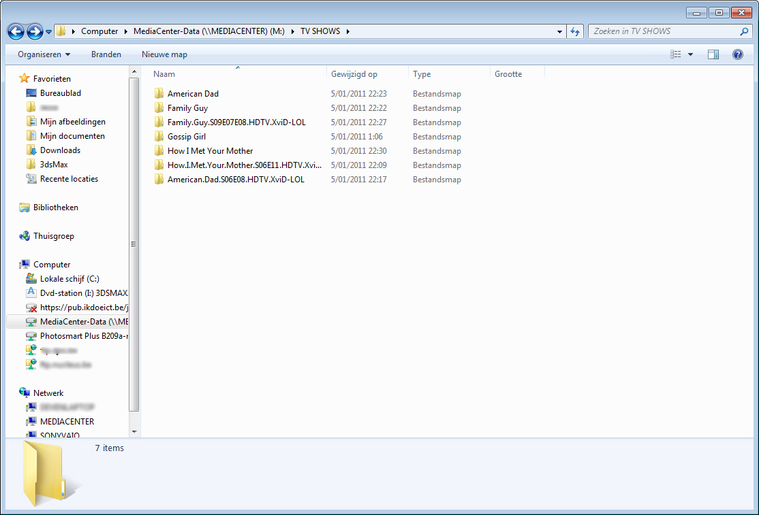Open Mijn afbeeldingen in sidebar

(73, 121)
